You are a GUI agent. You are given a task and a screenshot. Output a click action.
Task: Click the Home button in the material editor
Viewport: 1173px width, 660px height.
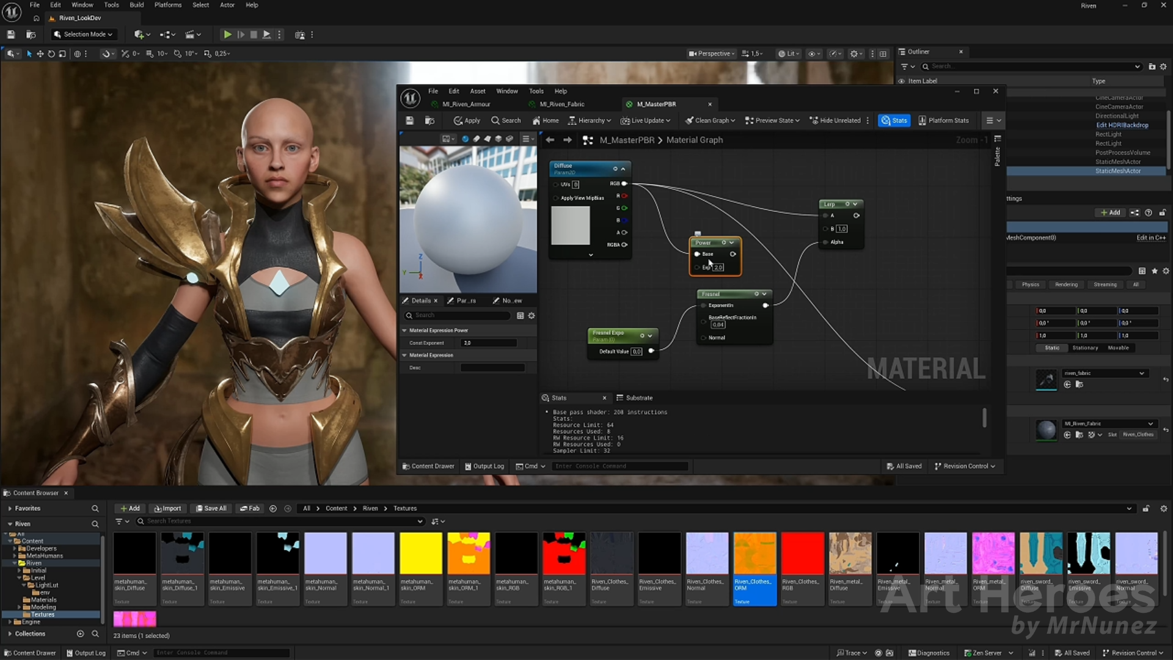546,121
